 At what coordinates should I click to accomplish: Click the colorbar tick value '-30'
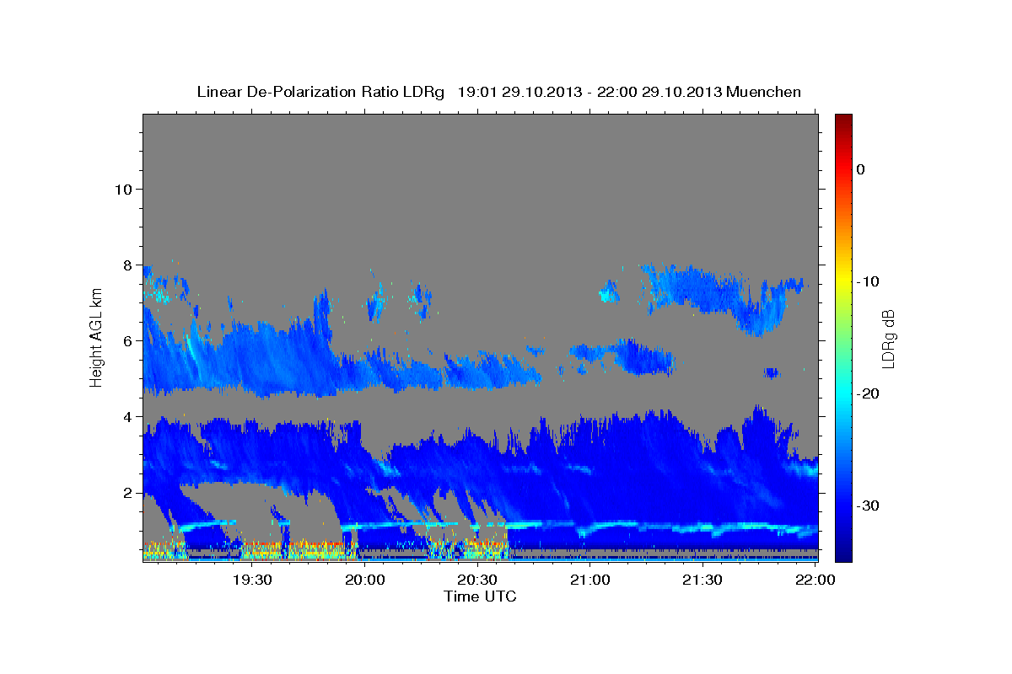tap(867, 505)
